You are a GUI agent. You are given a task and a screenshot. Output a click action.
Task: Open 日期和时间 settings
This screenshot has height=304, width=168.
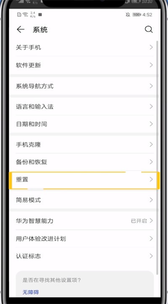pyautogui.click(x=84, y=124)
